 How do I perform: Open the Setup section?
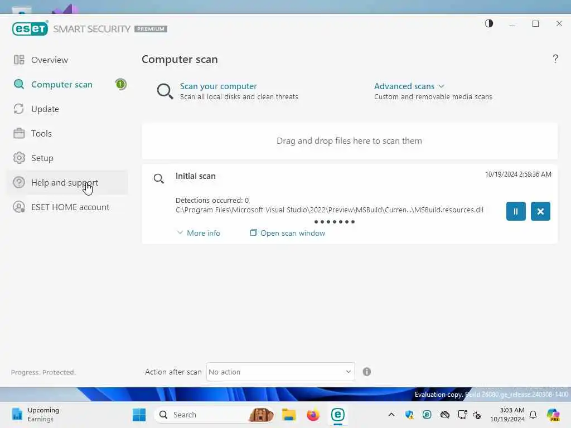click(x=42, y=158)
